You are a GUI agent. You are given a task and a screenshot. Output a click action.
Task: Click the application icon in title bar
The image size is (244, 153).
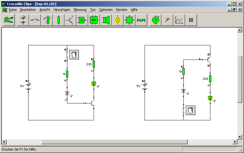point(4,4)
